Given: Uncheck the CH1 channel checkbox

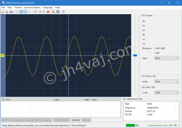Looking at the screenshot, I should [x=3, y=100].
